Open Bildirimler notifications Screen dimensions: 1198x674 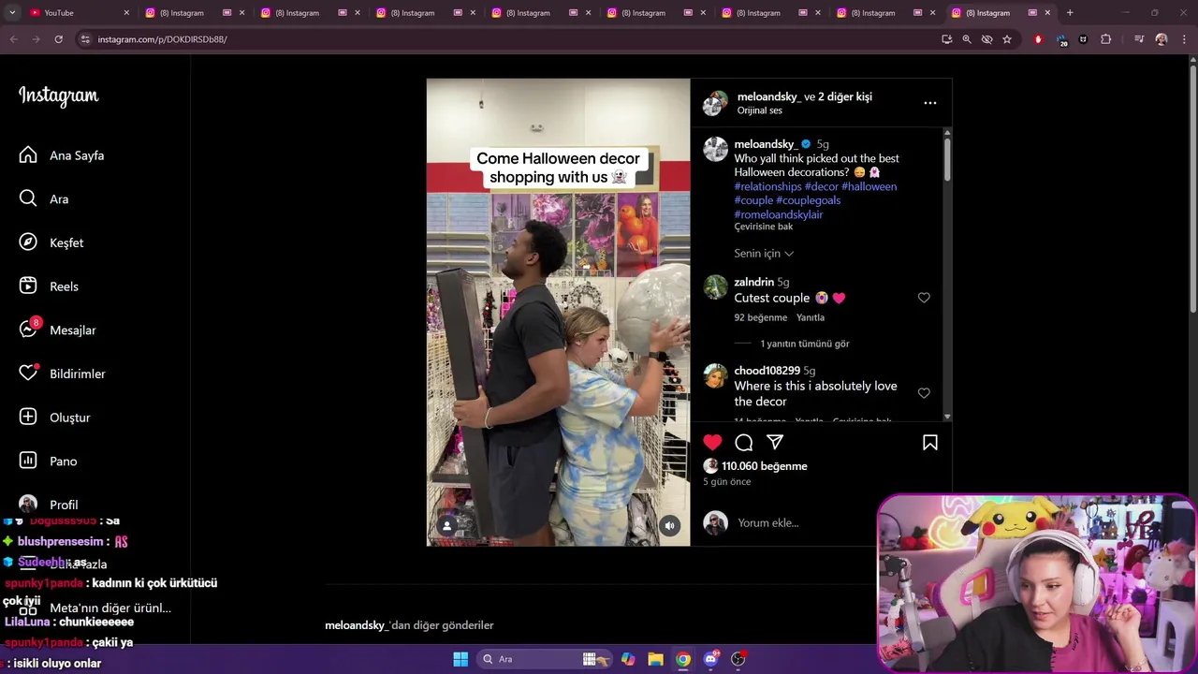(x=62, y=374)
